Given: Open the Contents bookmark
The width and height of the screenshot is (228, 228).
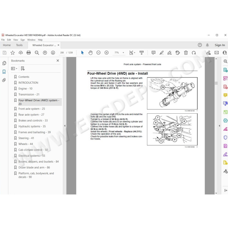Looking at the screenshot, I should [24, 77].
